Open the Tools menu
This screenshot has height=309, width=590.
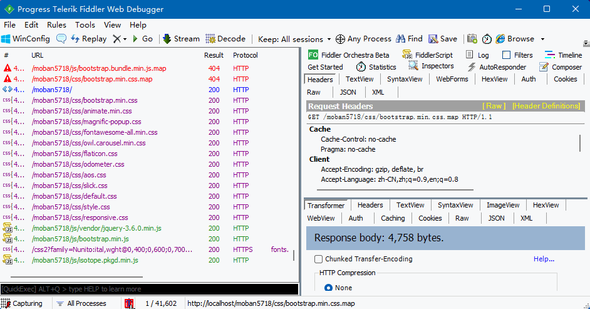point(85,25)
